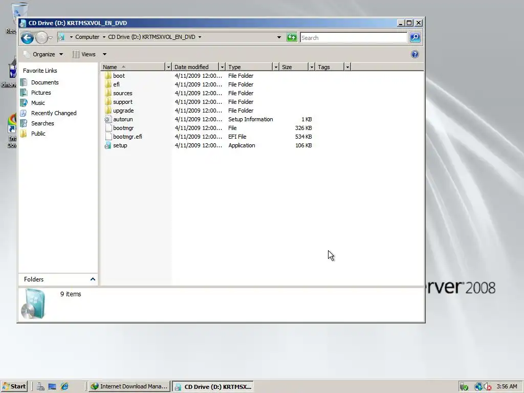Open the Tags column filter dropdown
The image size is (524, 393).
(347, 67)
